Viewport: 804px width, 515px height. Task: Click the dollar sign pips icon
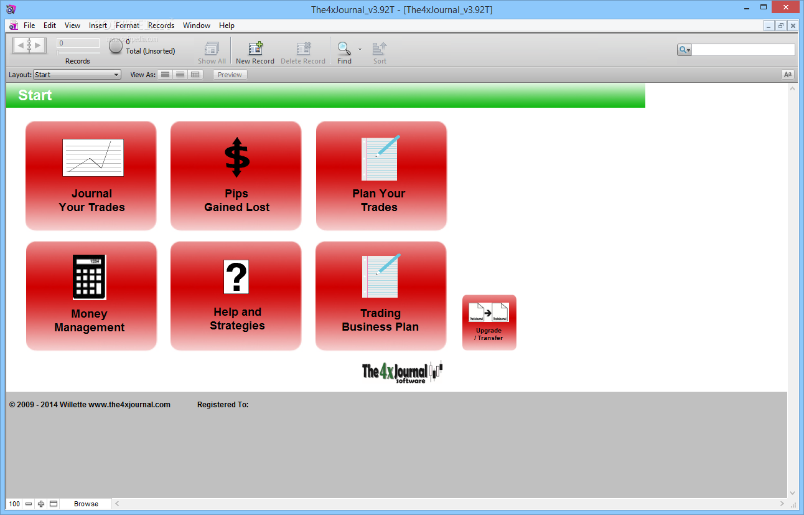coord(236,158)
